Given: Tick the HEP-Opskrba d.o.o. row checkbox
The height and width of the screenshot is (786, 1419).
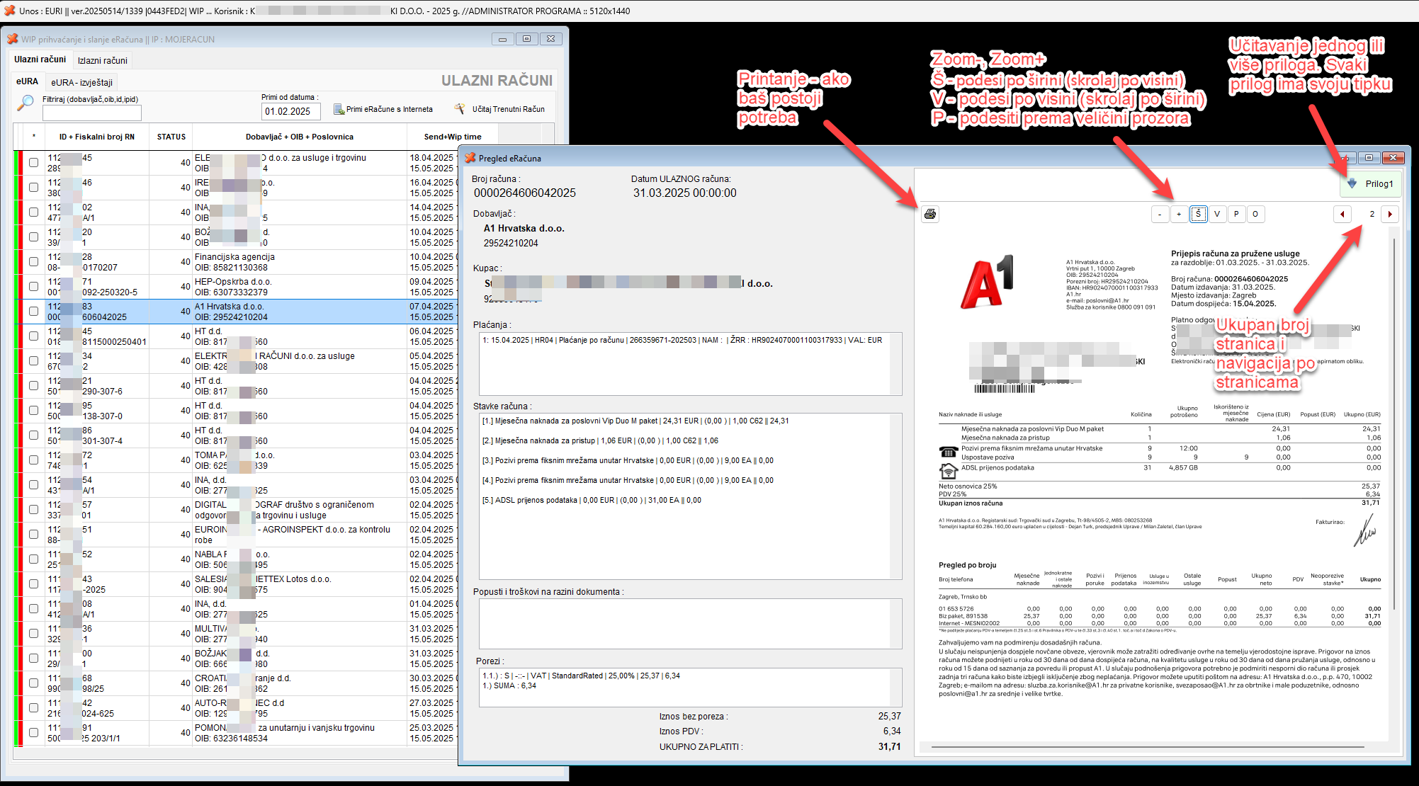Looking at the screenshot, I should (x=33, y=287).
